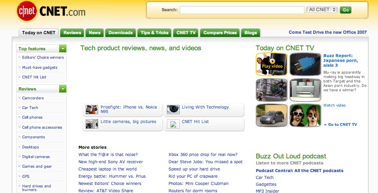
Task: Open the Compare Prices tab
Action: 220,33
